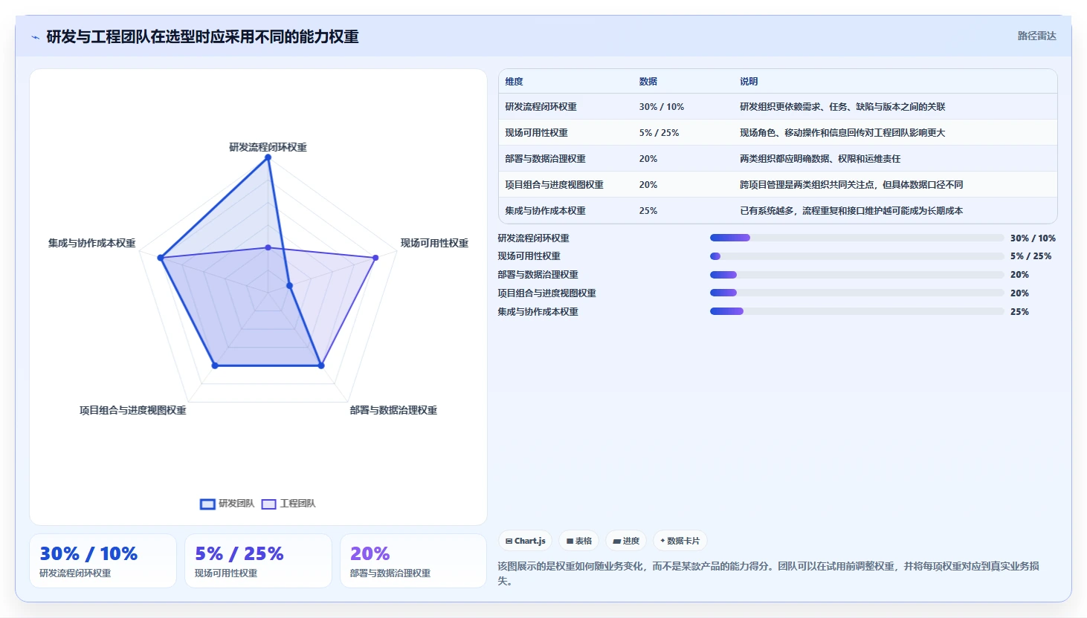Click radar axis label 部署与数据治理权重

393,410
